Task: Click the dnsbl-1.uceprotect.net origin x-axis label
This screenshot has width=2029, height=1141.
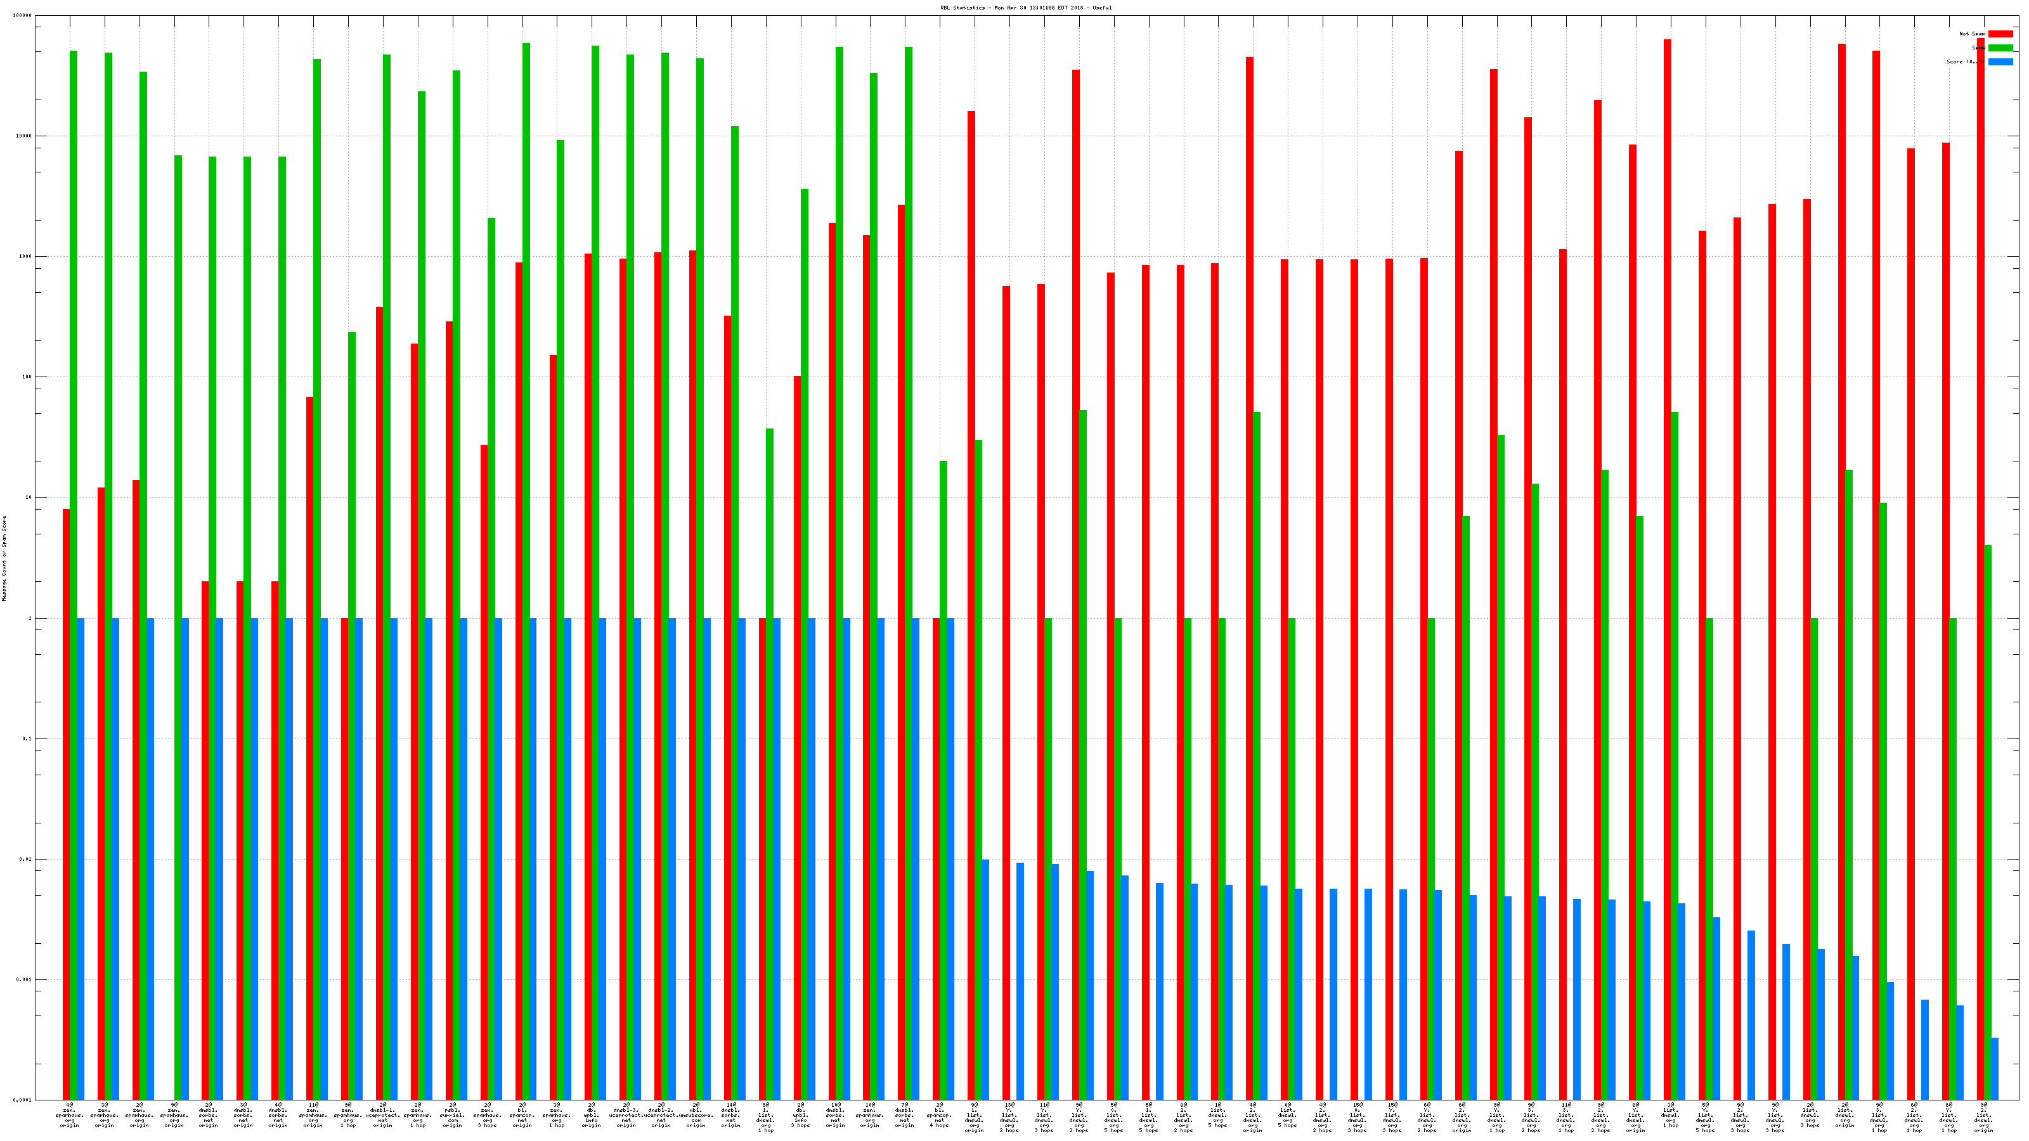Action: pyautogui.click(x=383, y=1115)
